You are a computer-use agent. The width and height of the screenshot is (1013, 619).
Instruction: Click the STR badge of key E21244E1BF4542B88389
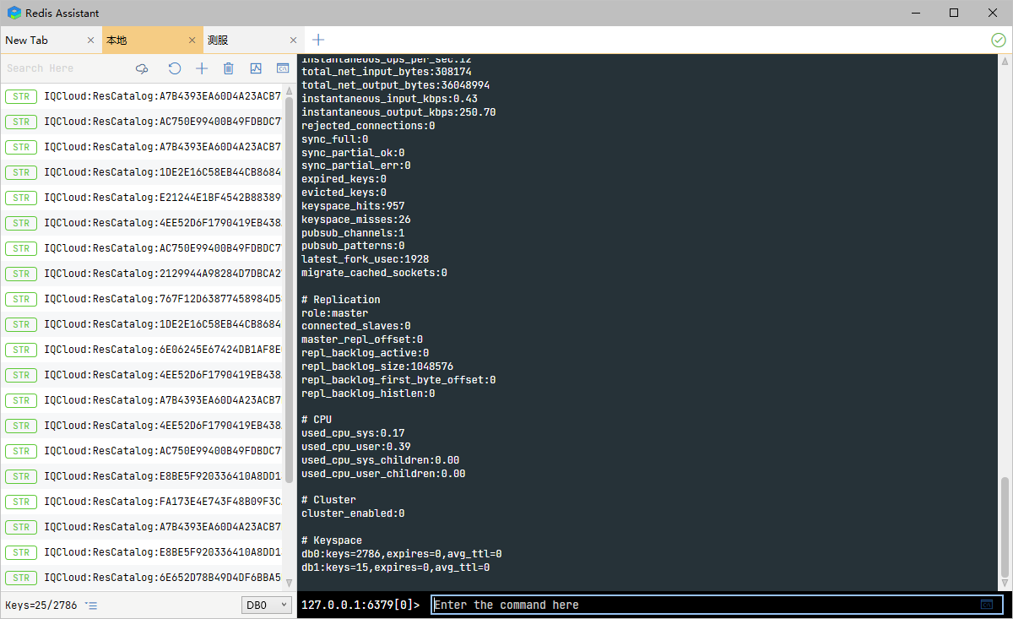21,198
